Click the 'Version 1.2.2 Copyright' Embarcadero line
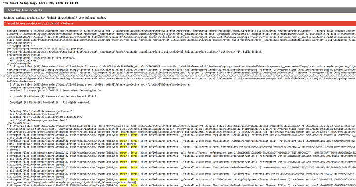The image size is (356, 187). pos(56,90)
